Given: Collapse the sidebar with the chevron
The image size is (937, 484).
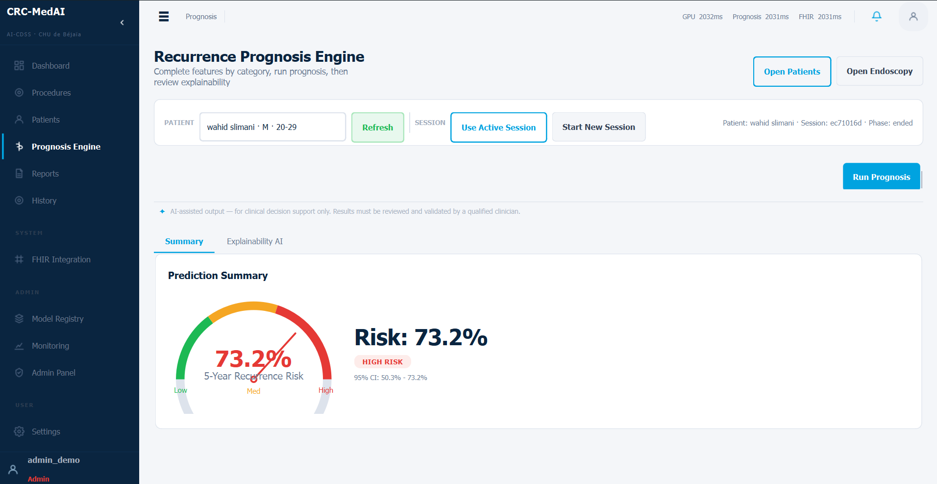Looking at the screenshot, I should point(122,23).
